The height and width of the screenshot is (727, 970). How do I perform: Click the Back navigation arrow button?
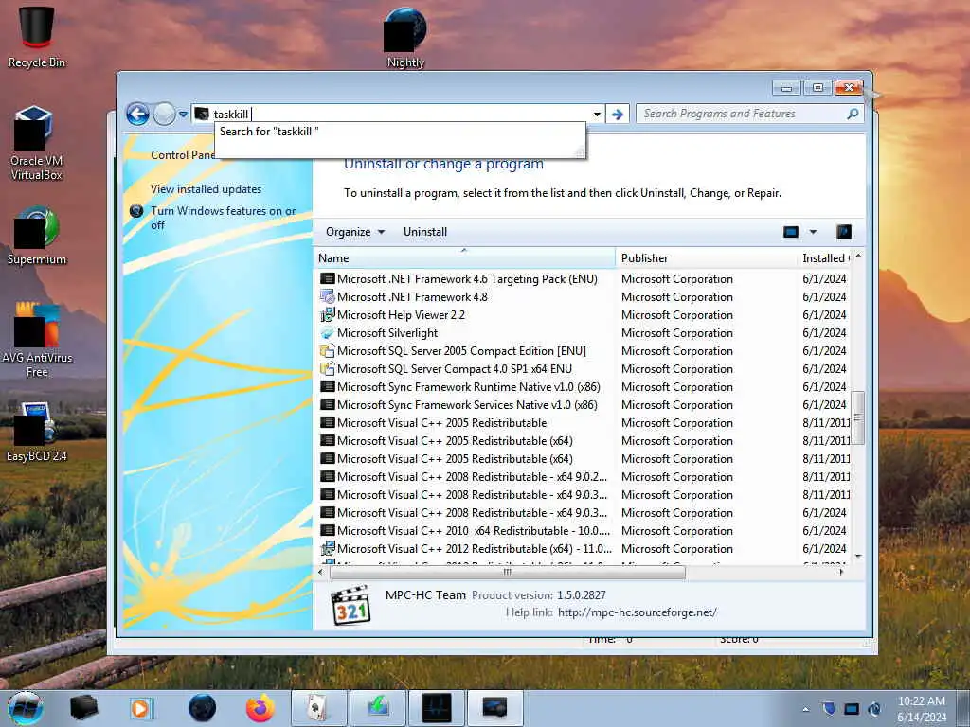[137, 114]
